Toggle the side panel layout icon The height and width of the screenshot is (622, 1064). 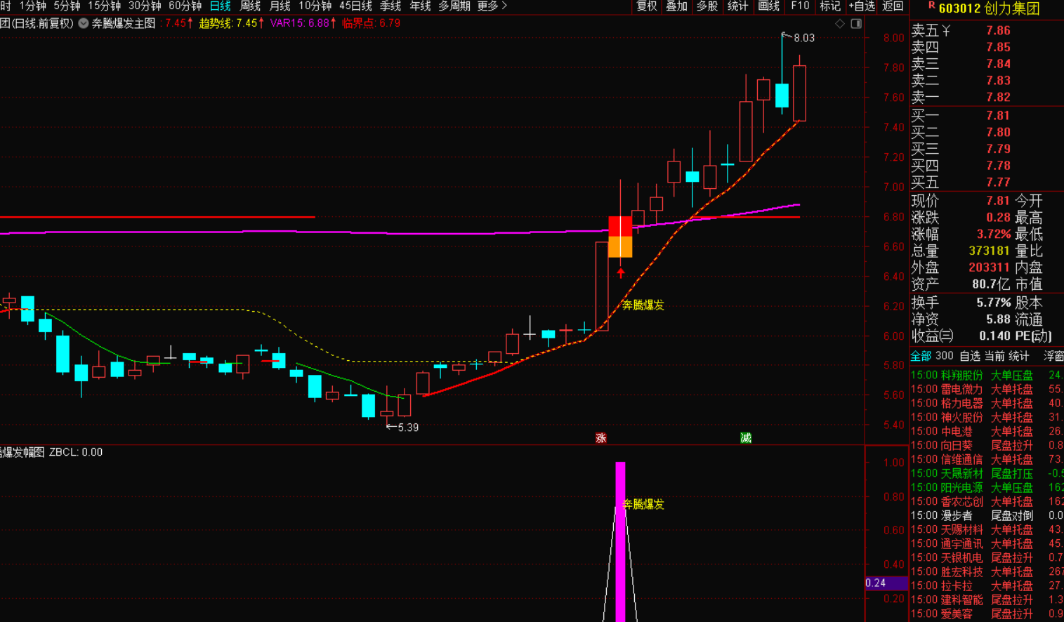pyautogui.click(x=856, y=24)
